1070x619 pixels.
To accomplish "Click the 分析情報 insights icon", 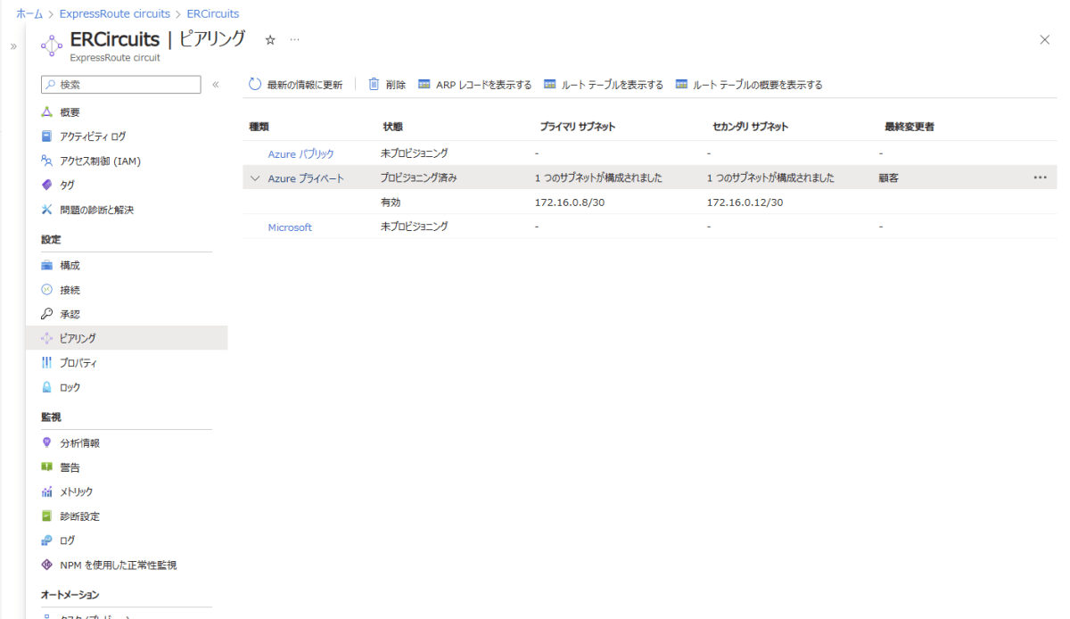I will click(x=47, y=443).
